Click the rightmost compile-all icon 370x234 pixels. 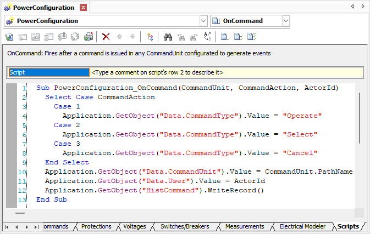click(x=251, y=37)
